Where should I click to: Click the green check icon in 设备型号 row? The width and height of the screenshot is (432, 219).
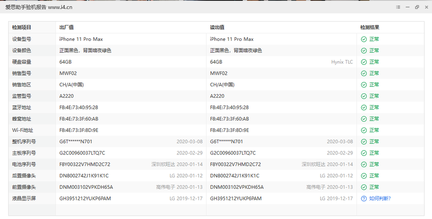[x=364, y=39]
